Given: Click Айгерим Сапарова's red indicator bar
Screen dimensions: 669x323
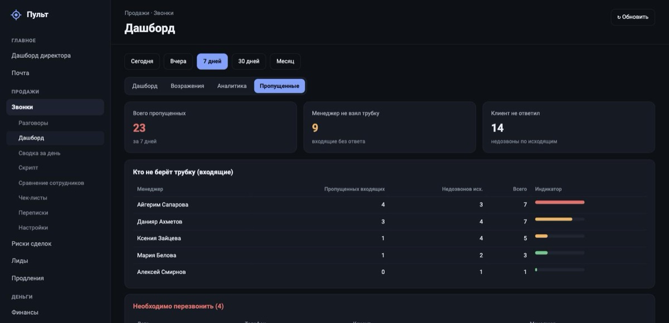Looking at the screenshot, I should pos(560,202).
